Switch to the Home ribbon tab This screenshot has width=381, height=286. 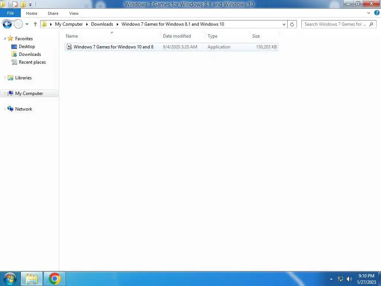(x=32, y=13)
